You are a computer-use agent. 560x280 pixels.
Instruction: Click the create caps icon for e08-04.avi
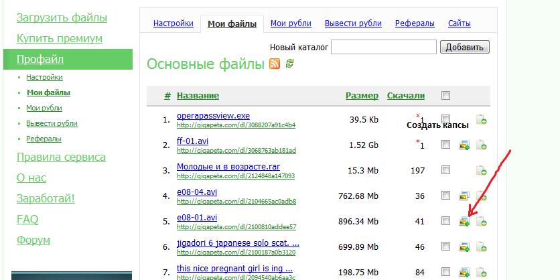click(x=464, y=196)
